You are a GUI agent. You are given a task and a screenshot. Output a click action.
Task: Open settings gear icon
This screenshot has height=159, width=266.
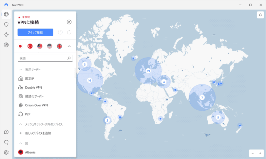(x=6, y=152)
